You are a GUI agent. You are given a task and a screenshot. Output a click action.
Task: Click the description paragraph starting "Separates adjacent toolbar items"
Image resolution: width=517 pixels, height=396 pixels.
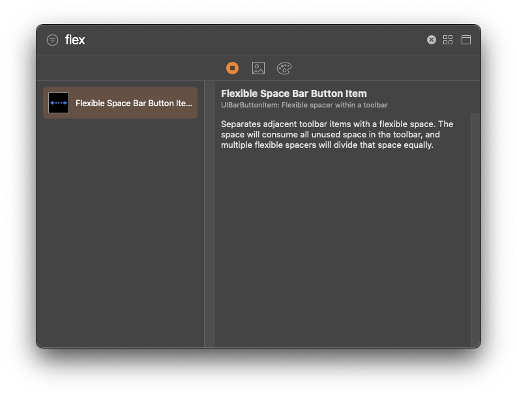click(337, 134)
